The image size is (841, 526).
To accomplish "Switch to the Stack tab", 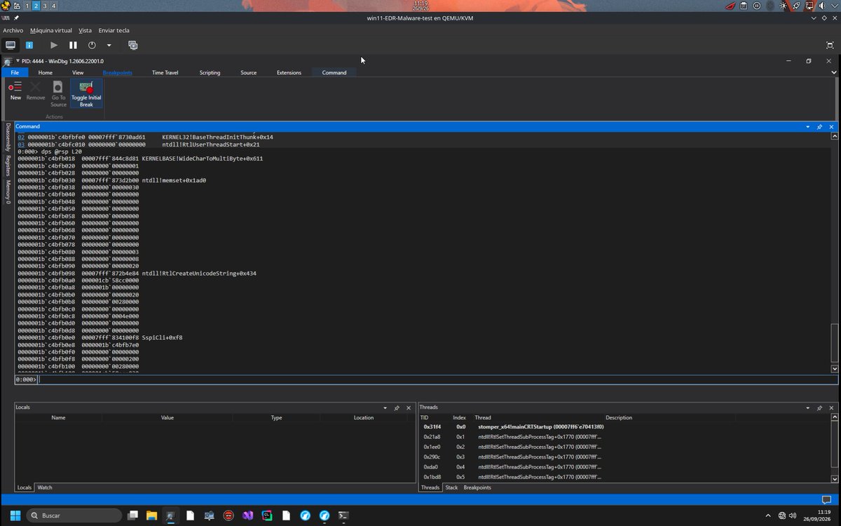I will (451, 487).
